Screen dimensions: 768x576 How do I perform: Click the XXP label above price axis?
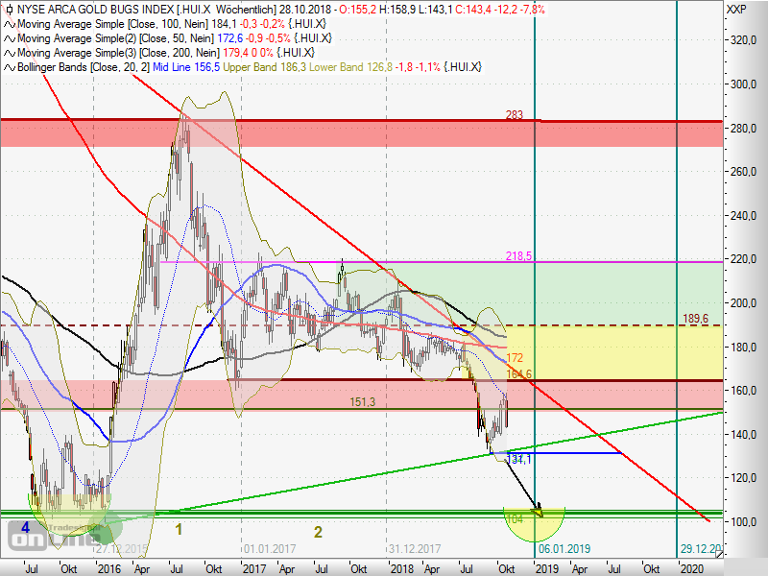tap(736, 9)
